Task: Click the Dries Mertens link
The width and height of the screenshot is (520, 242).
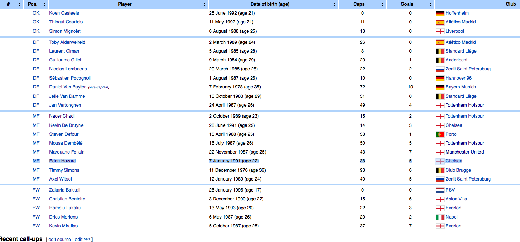Action: [63, 217]
